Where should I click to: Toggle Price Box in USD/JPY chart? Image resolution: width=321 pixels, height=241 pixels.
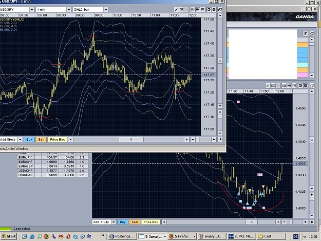tap(58, 140)
